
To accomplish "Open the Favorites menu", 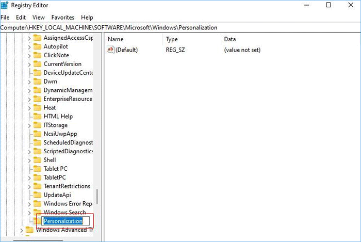I will [x=62, y=17].
